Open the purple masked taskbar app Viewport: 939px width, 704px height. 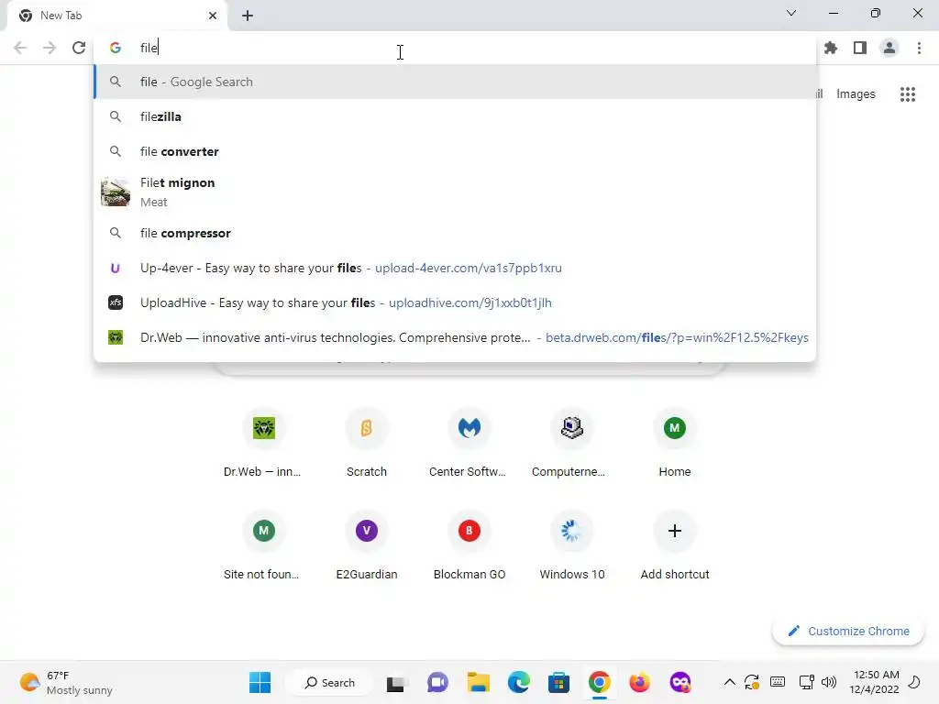point(680,682)
